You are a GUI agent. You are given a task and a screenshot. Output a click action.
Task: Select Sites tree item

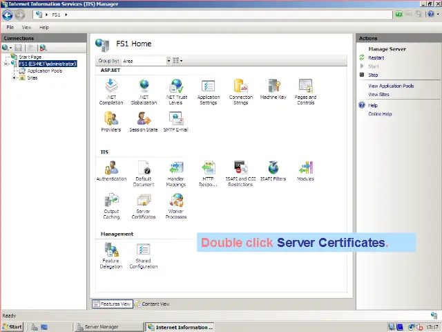click(x=32, y=77)
